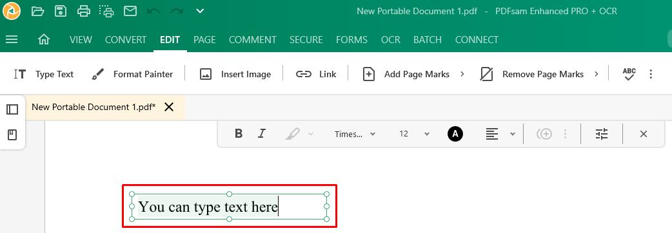Image resolution: width=672 pixels, height=233 pixels.
Task: Toggle italic text formatting
Action: tap(261, 134)
